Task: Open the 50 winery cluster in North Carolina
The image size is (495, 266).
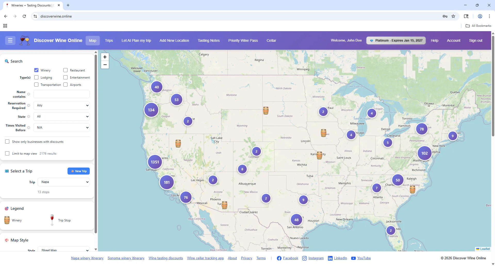Action: pos(398,180)
